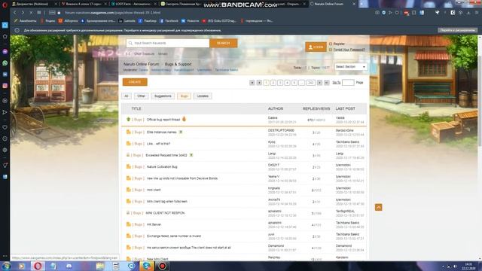Open WhatsApp from the Opera sidebar

(5, 63)
